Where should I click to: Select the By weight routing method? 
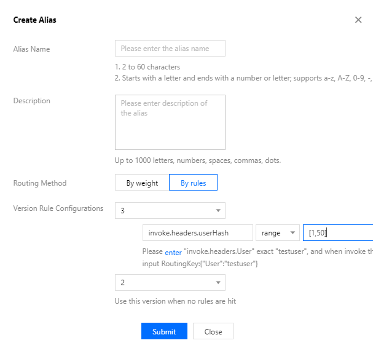pos(142,183)
